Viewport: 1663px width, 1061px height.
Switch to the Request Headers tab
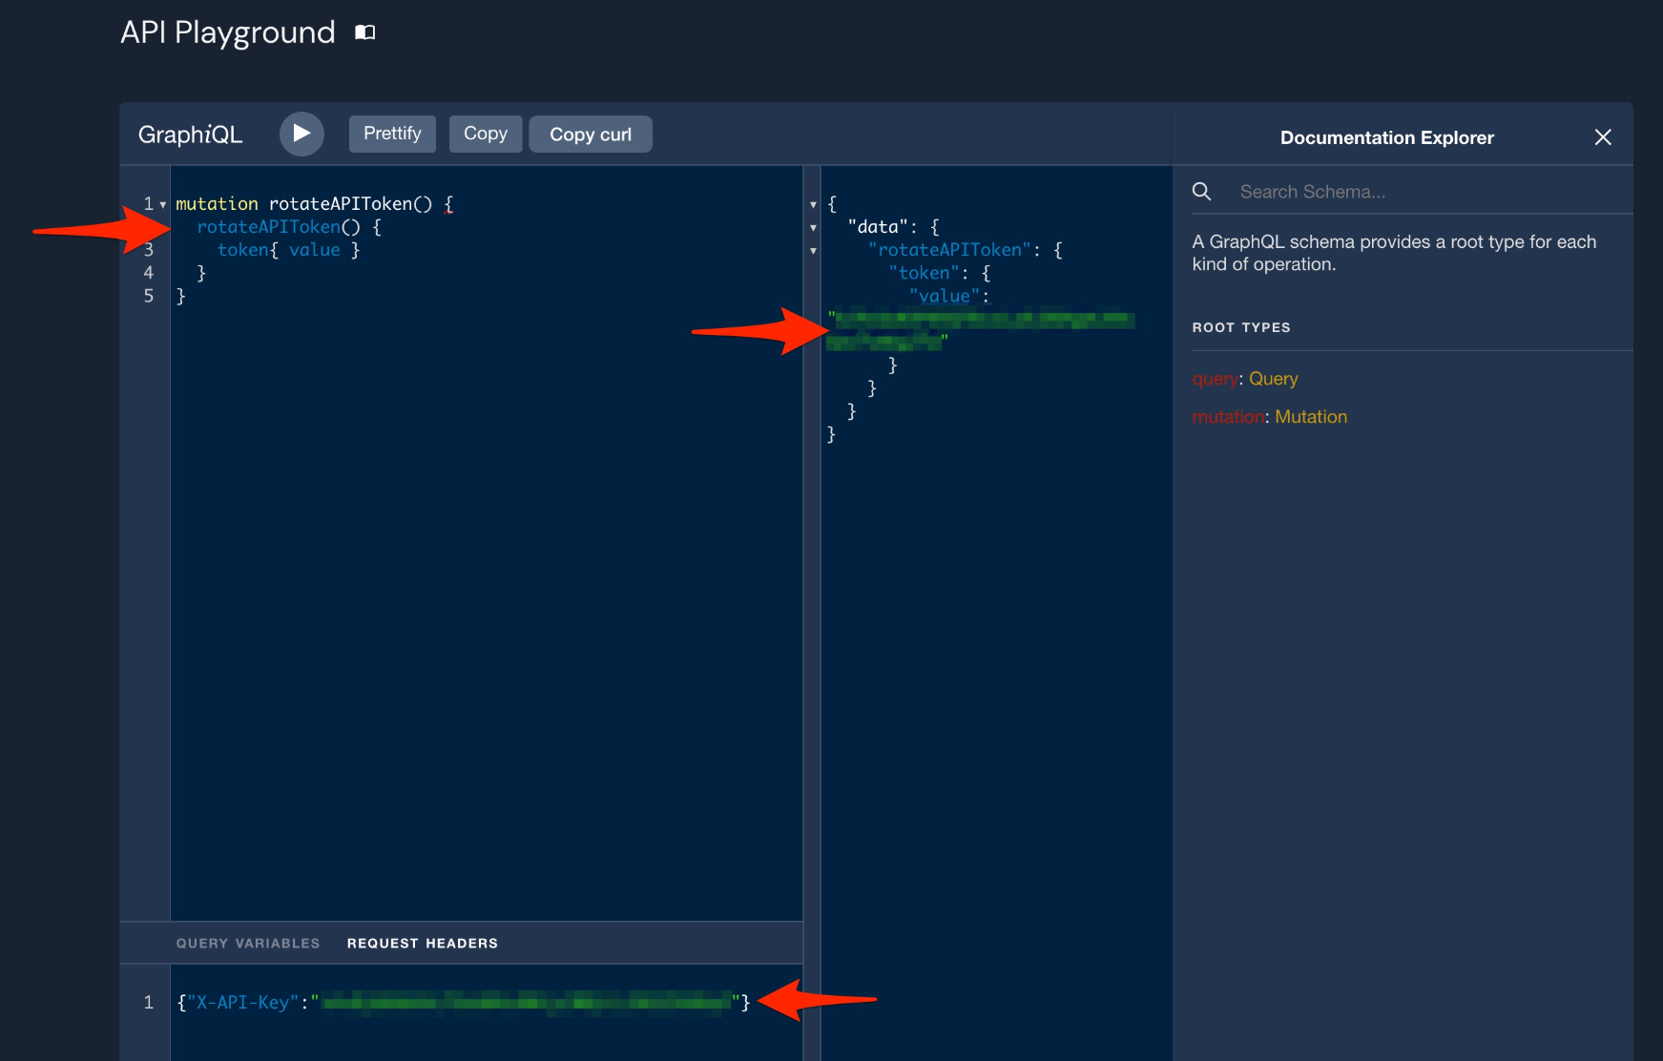point(422,943)
